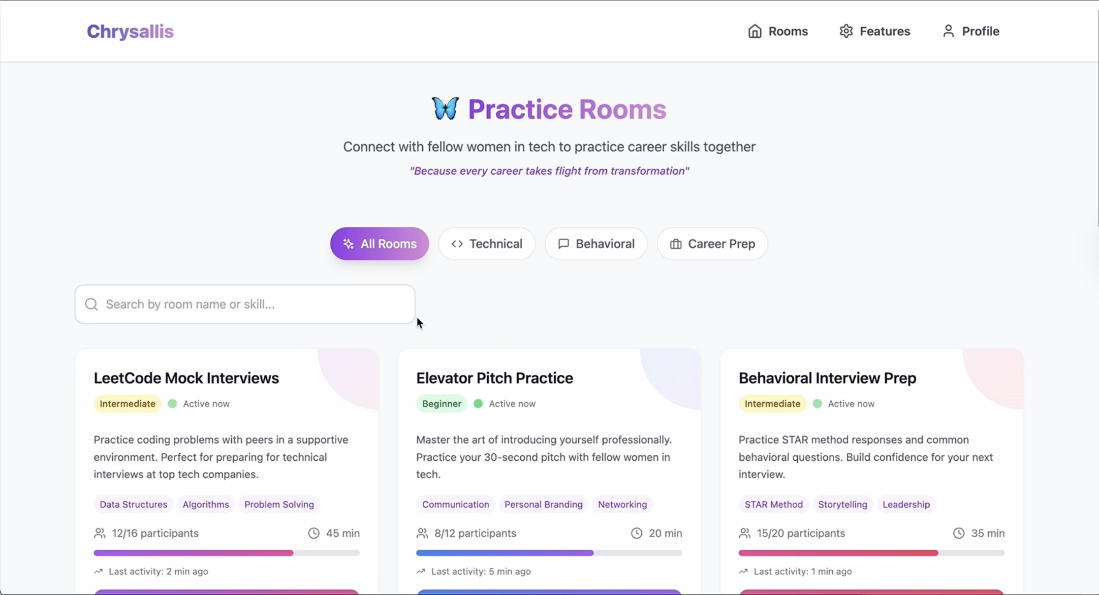
Task: Click the Intermediate badge on Behavioral Interview Prep
Action: [x=772, y=403]
